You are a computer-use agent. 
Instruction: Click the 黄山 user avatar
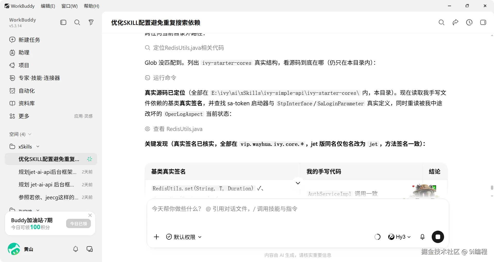tap(14, 249)
